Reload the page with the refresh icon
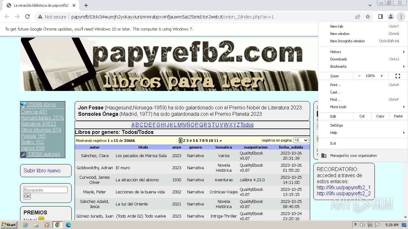The width and height of the screenshot is (408, 229). tap(27, 17)
